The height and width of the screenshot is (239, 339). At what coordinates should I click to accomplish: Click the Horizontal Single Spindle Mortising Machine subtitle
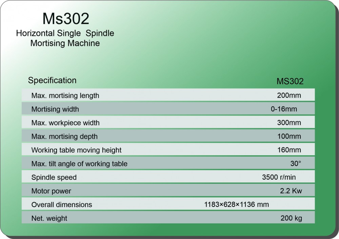tap(65, 38)
